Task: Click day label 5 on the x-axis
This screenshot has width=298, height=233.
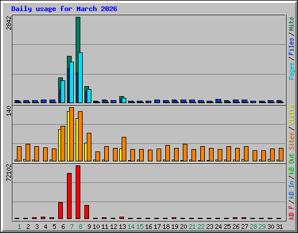Action: (54, 227)
